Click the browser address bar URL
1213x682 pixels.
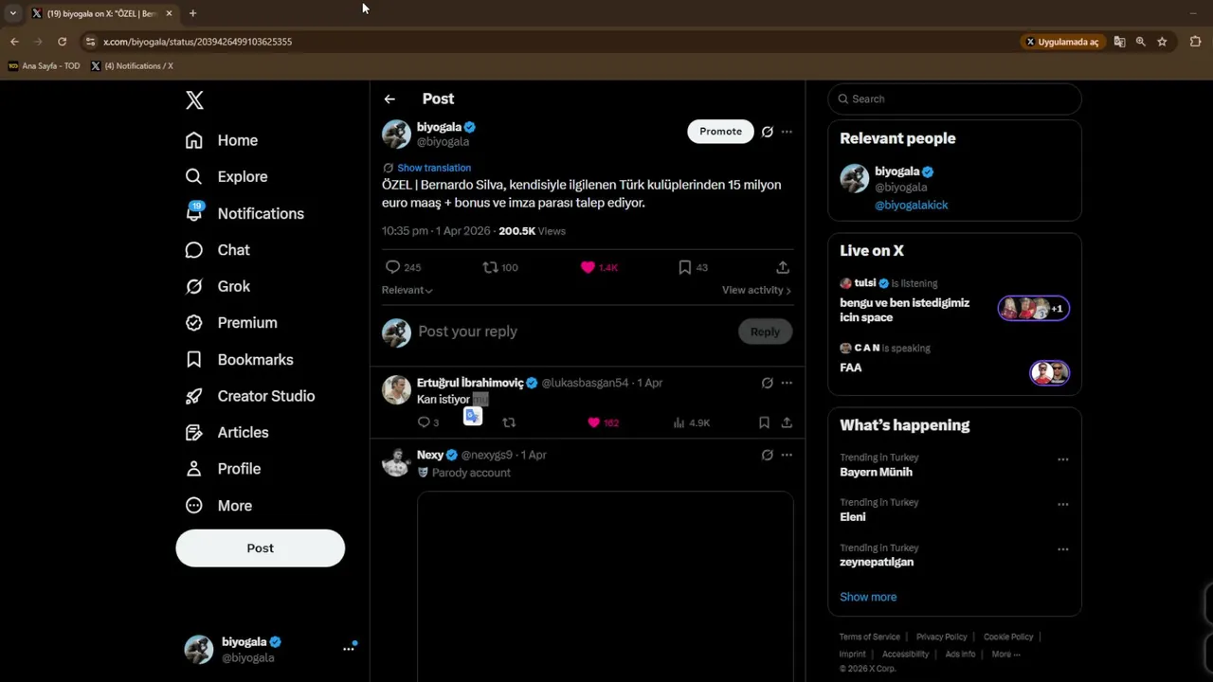[x=197, y=42]
